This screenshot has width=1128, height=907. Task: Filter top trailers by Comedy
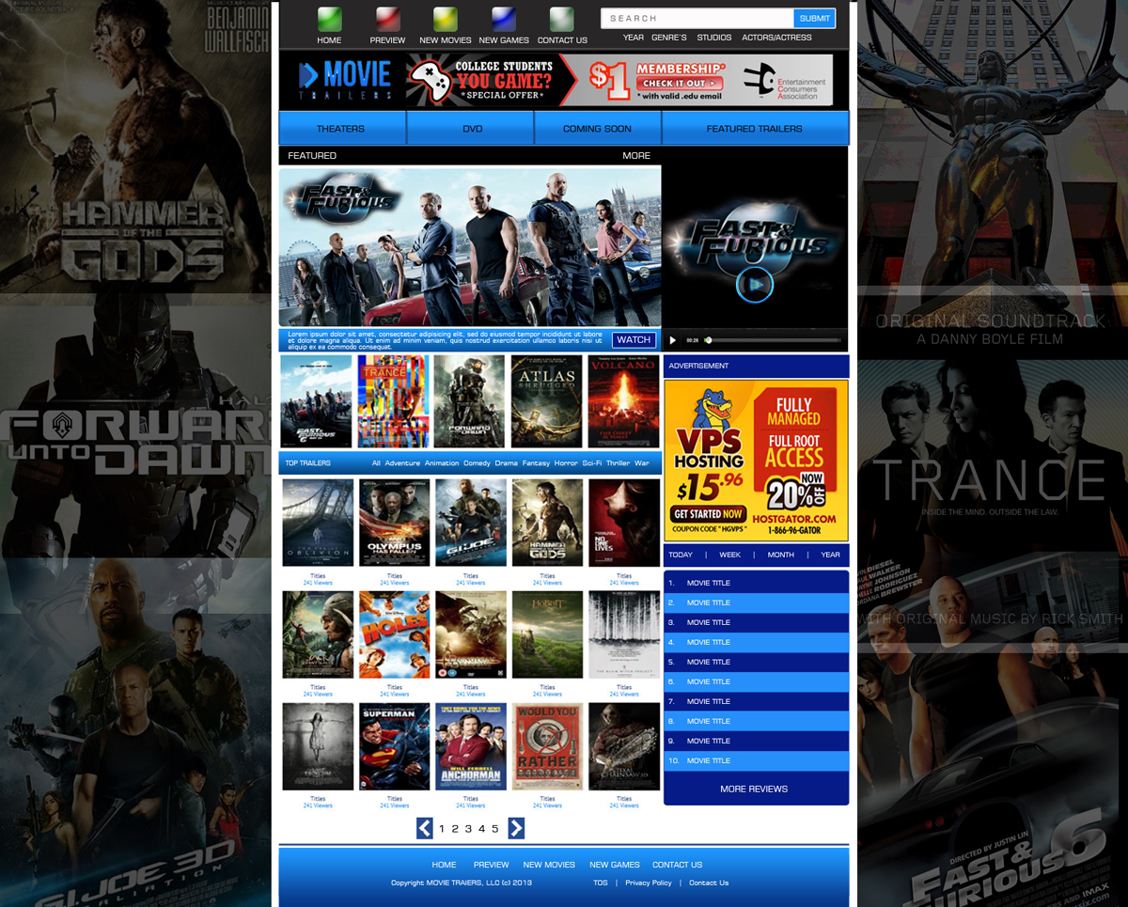click(477, 463)
